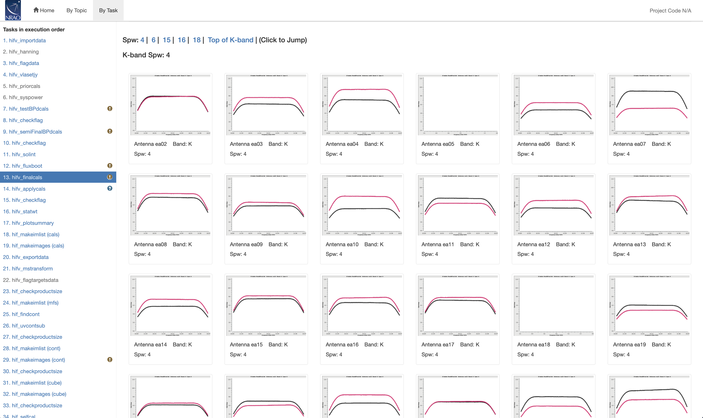Open task 21 hifv_mstransform
Image resolution: width=703 pixels, height=418 pixels.
28,269
